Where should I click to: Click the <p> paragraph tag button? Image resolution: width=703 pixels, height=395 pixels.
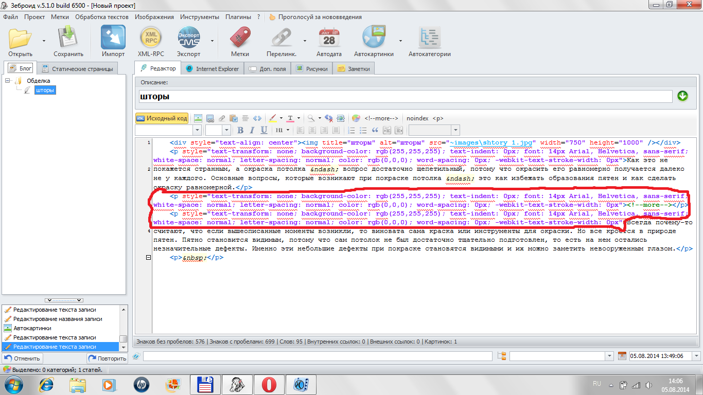point(438,118)
